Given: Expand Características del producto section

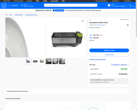Looking at the screenshot, I should 68,91.
